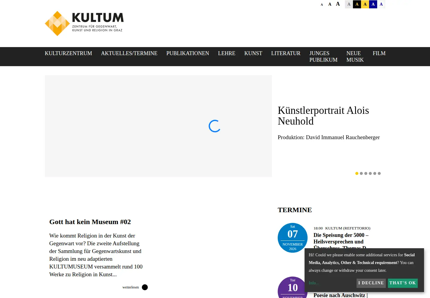Screen dimensions: 430x298
Task: Click the KULTUM logo
Action: 84,24
